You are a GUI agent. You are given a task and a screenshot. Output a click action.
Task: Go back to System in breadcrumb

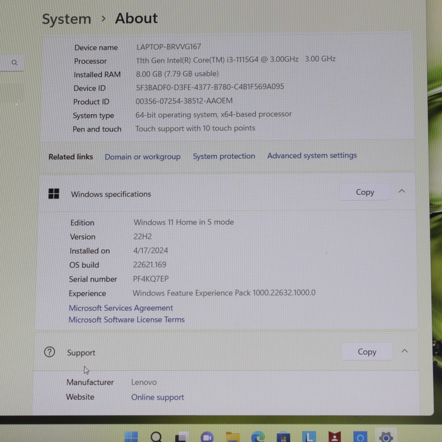click(x=67, y=19)
